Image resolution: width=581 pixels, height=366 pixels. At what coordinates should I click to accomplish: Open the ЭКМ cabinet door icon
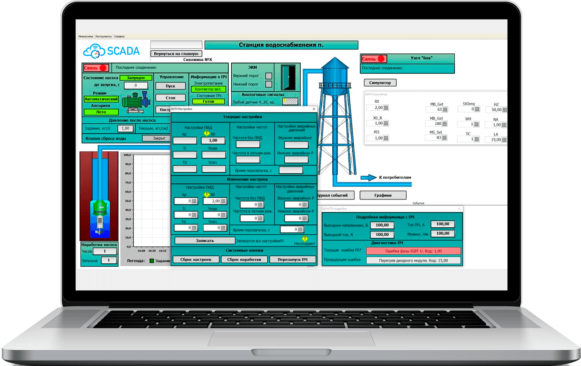coord(288,78)
